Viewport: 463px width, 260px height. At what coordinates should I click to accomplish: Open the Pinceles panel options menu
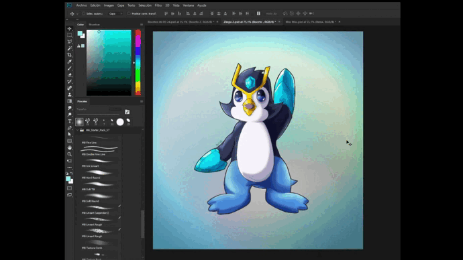tap(142, 101)
